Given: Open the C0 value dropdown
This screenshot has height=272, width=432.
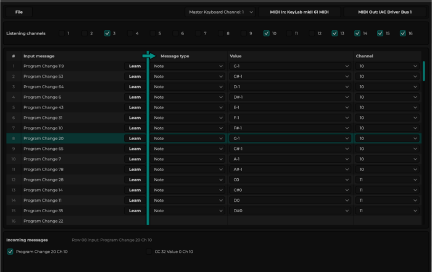Looking at the screenshot, I should pyautogui.click(x=290, y=179).
